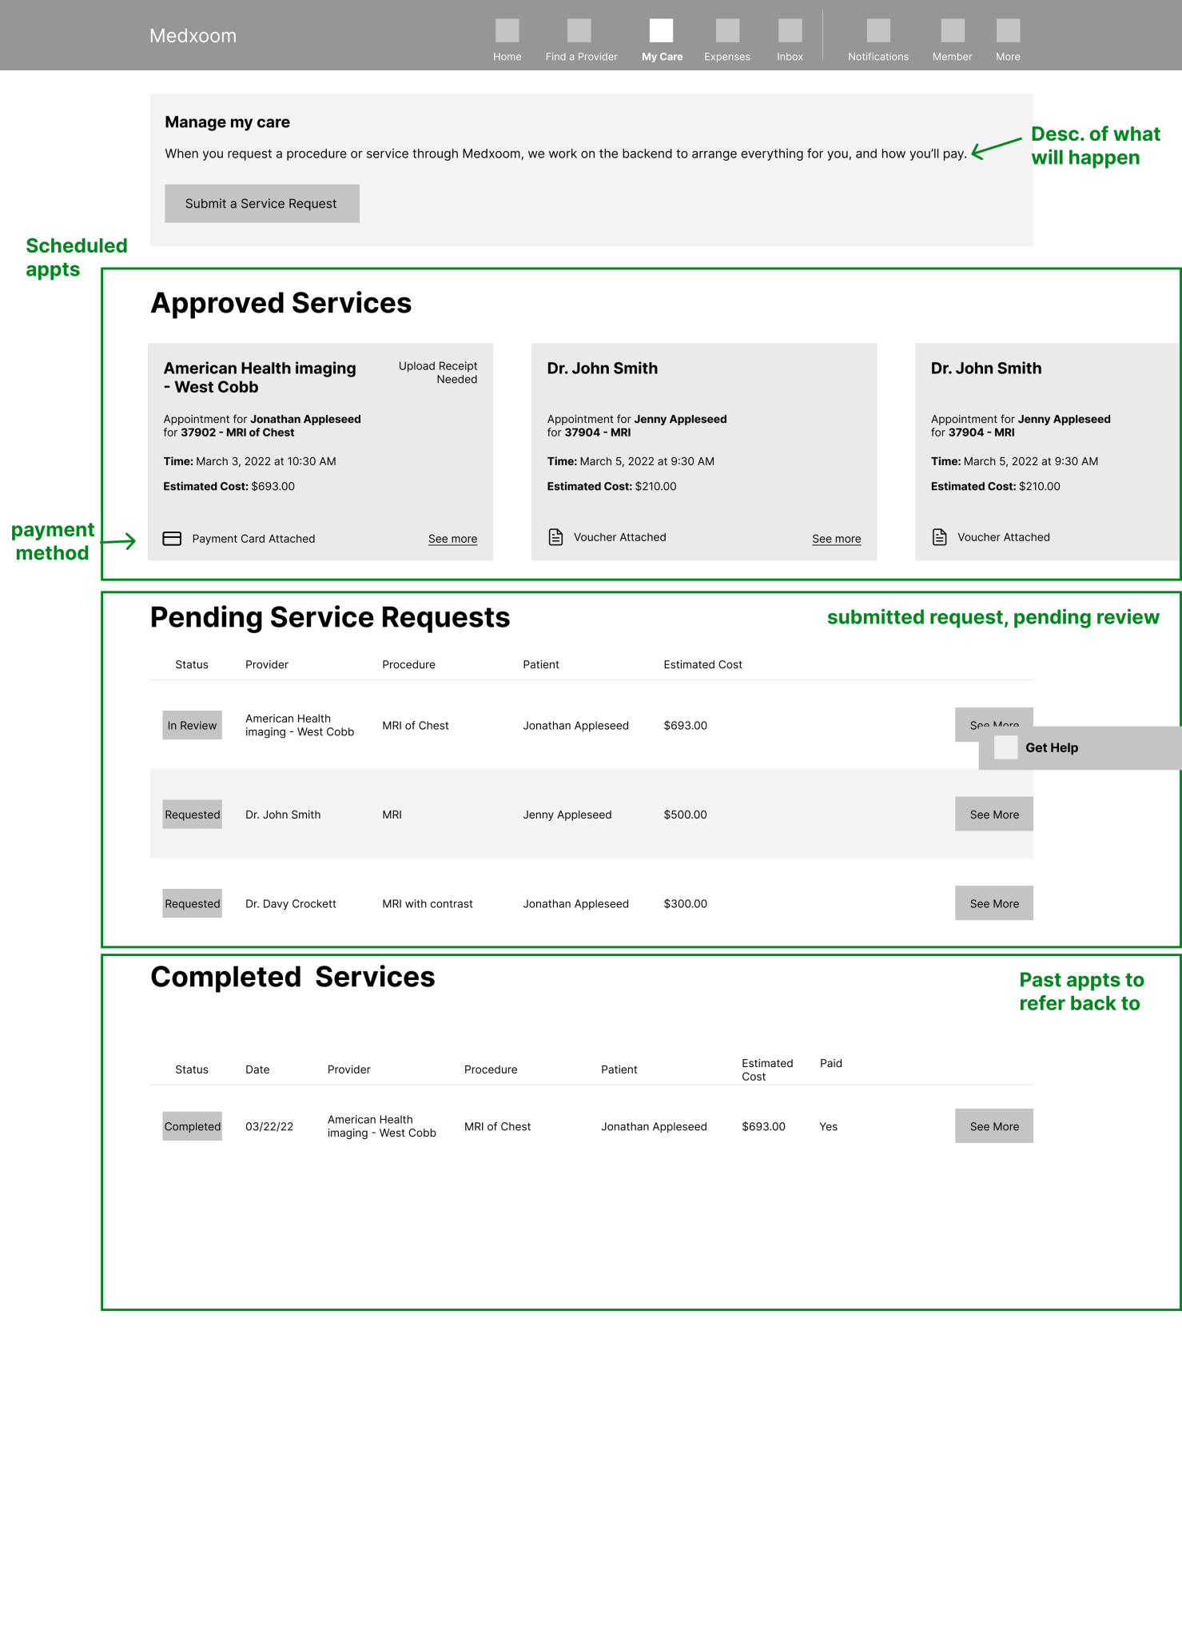Click Submit a Service Request button

[262, 204]
